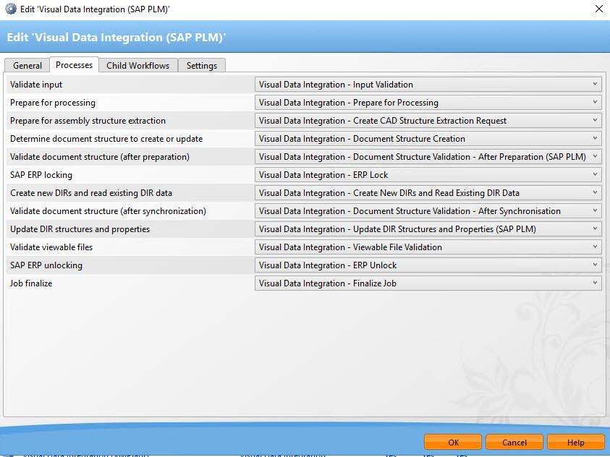Select 'Create new DIRs and read existing DIR data'
This screenshot has height=457, width=610.
point(91,193)
